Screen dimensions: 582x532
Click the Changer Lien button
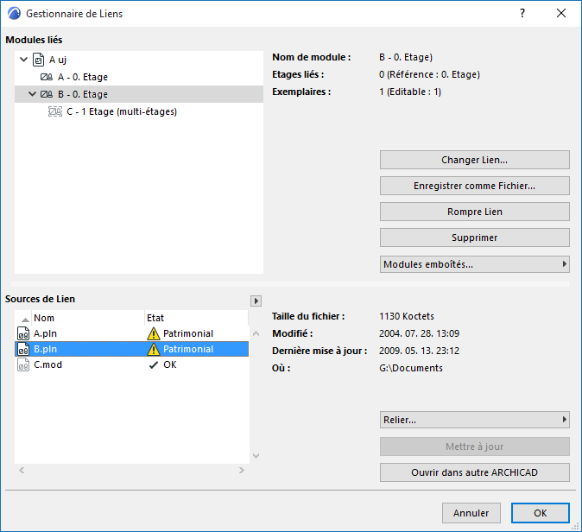coord(474,160)
